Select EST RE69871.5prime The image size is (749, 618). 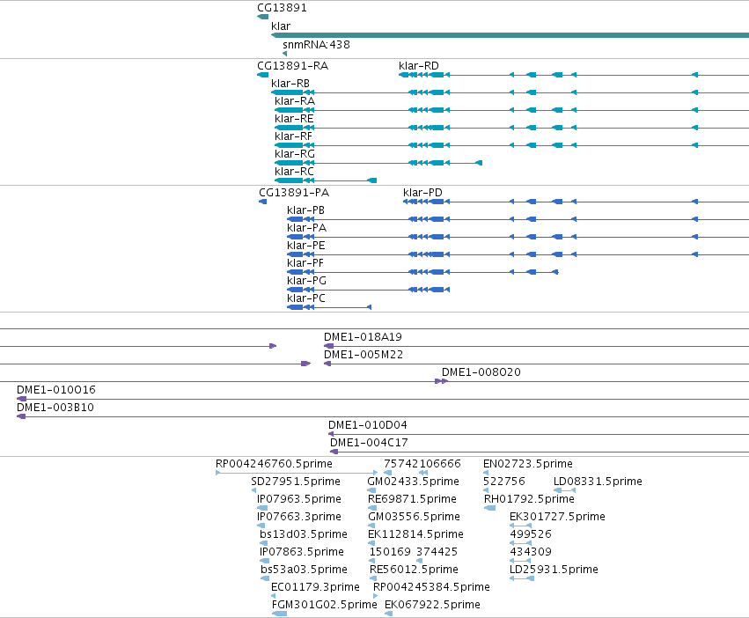click(412, 499)
